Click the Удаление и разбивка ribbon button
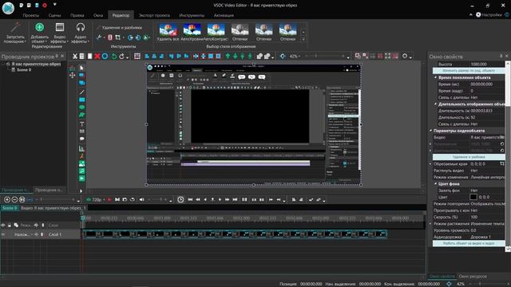 (119, 28)
